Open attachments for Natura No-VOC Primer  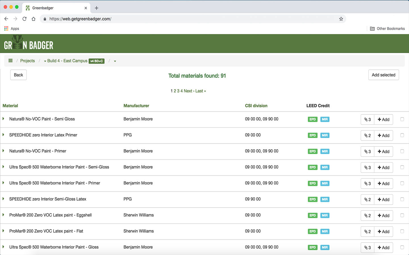[368, 152]
